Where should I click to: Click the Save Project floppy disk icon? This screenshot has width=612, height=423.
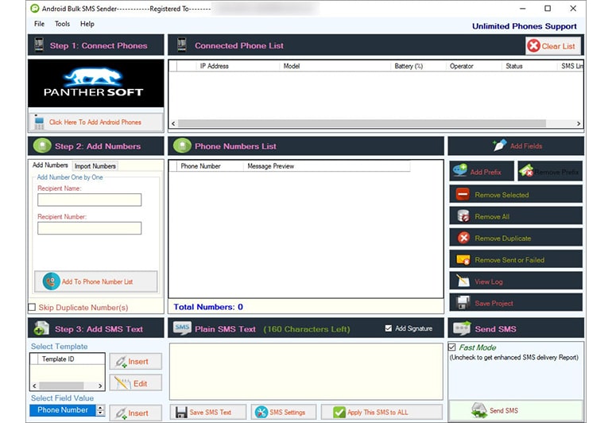point(463,303)
